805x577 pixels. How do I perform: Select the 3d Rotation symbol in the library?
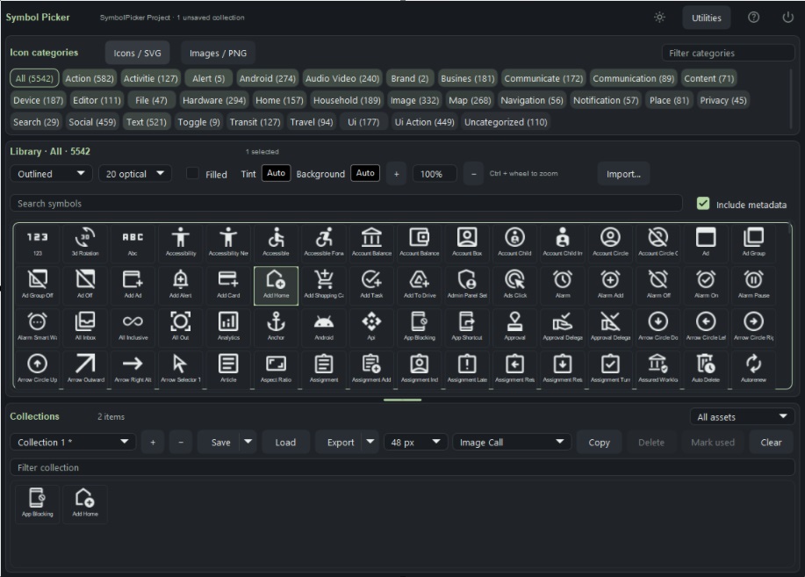pyautogui.click(x=85, y=242)
